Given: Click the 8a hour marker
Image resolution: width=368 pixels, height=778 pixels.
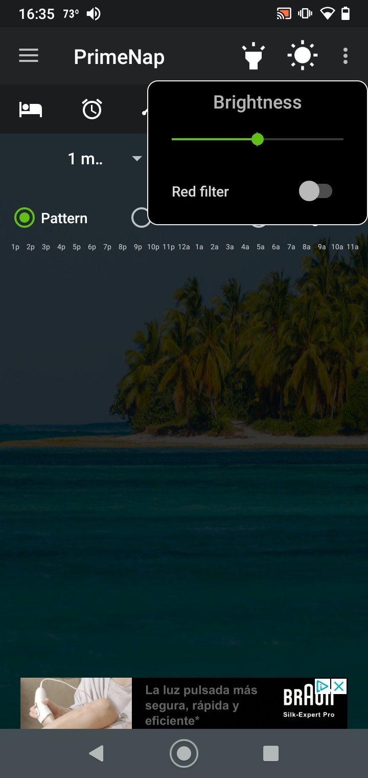Looking at the screenshot, I should (307, 247).
